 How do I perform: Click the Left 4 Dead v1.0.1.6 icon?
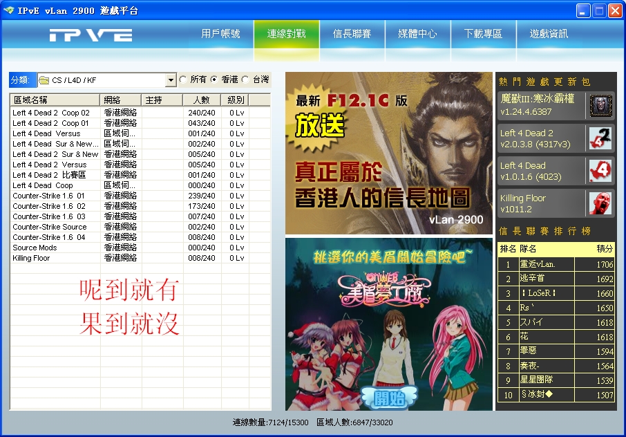point(601,171)
